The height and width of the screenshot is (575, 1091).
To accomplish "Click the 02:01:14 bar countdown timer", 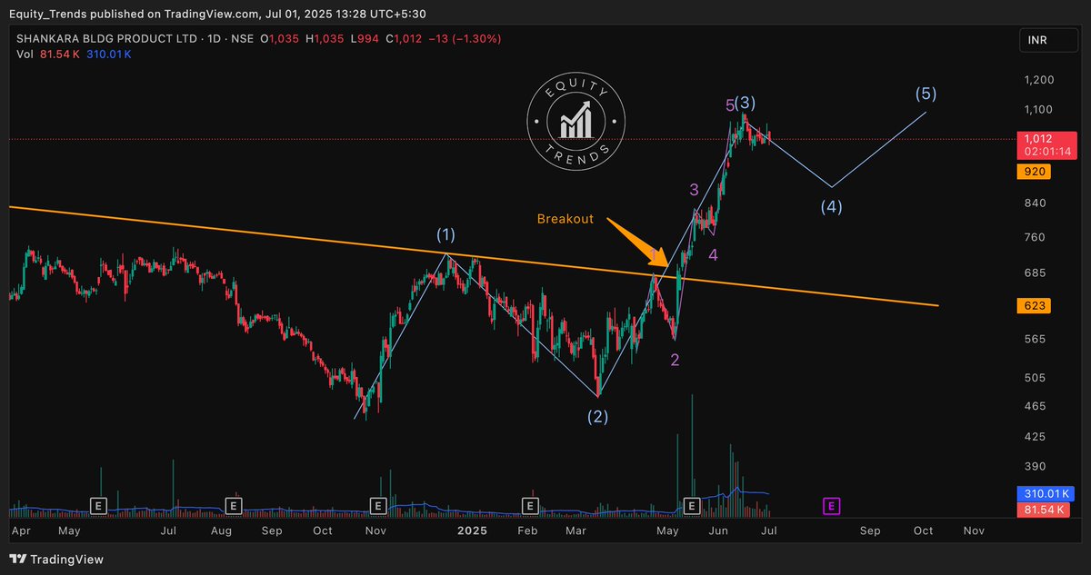I will (x=1046, y=152).
